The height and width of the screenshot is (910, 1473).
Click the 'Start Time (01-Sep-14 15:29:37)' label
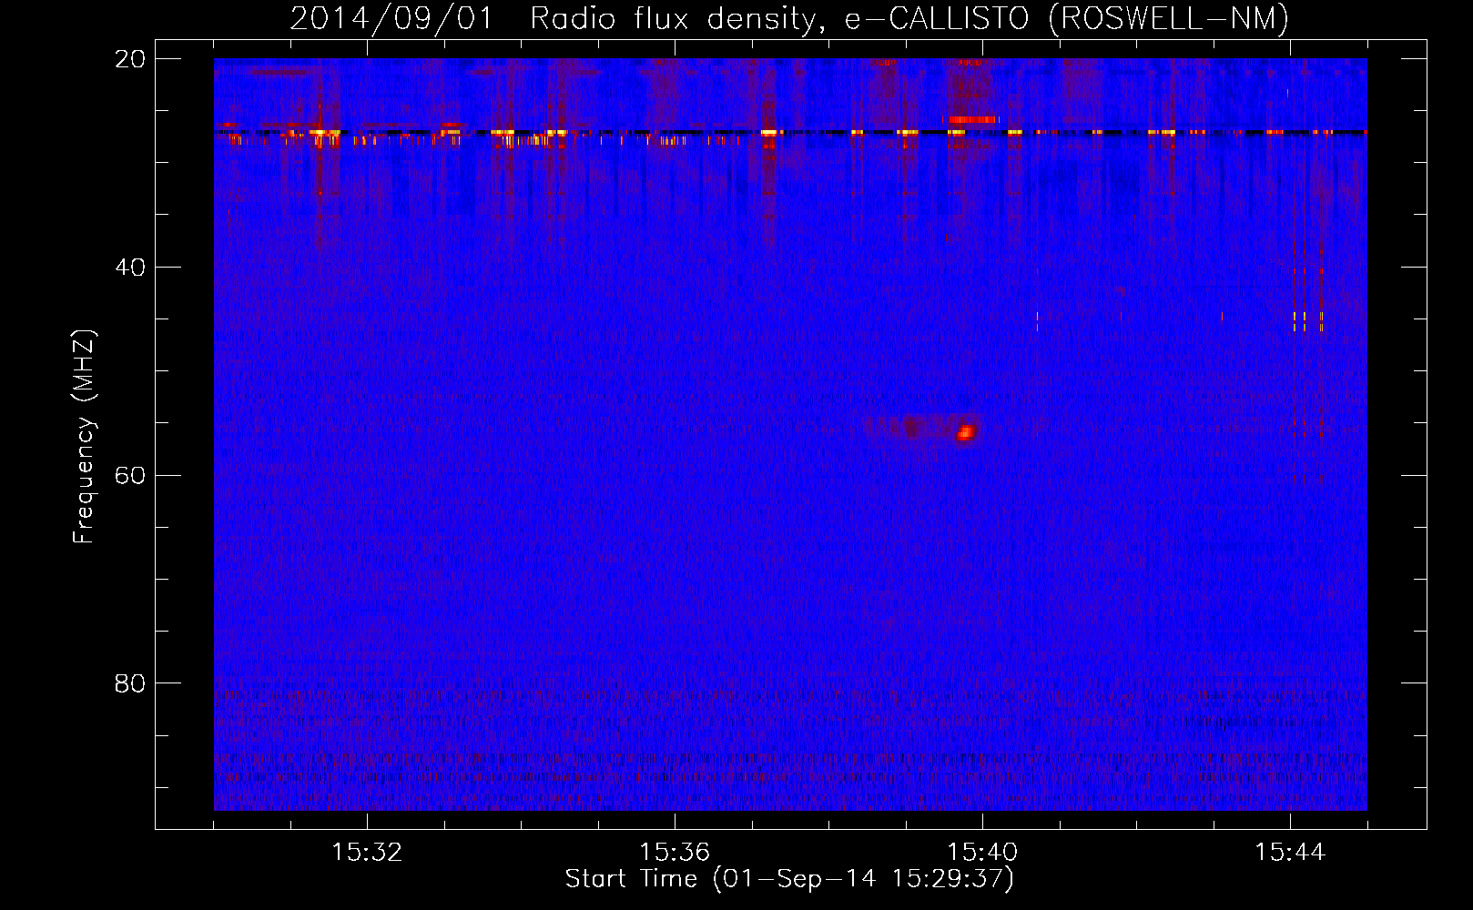[789, 879]
